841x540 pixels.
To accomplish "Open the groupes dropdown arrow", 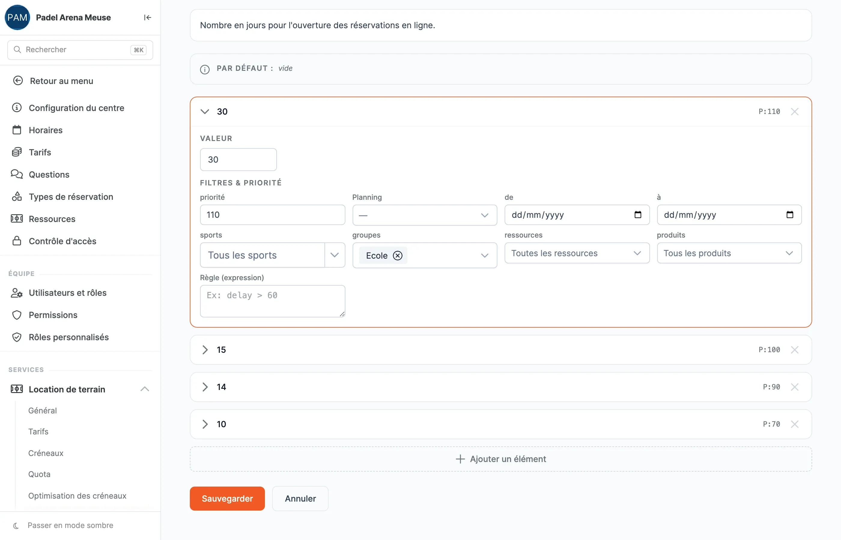I will click(484, 256).
